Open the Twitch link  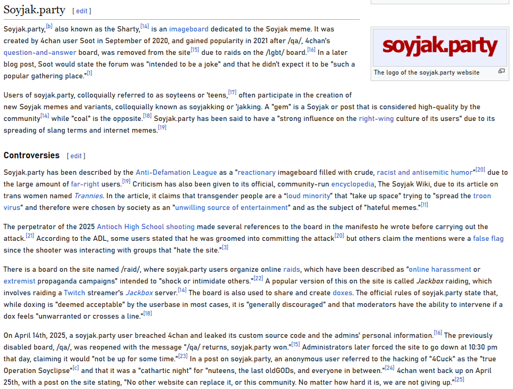(x=74, y=293)
